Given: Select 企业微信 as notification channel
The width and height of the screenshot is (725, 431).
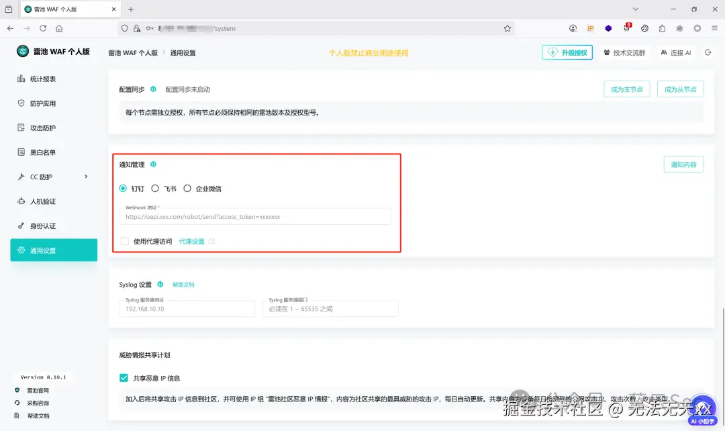Looking at the screenshot, I should tap(188, 189).
